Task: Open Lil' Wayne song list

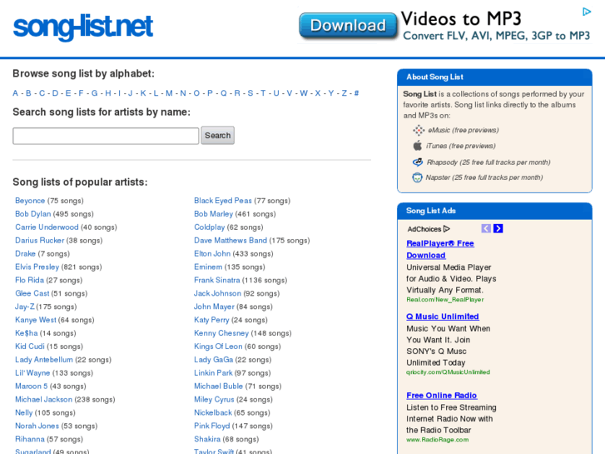Action: 32,373
